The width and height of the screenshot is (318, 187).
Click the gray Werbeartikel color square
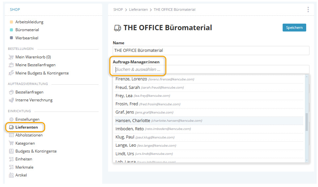tap(11, 38)
